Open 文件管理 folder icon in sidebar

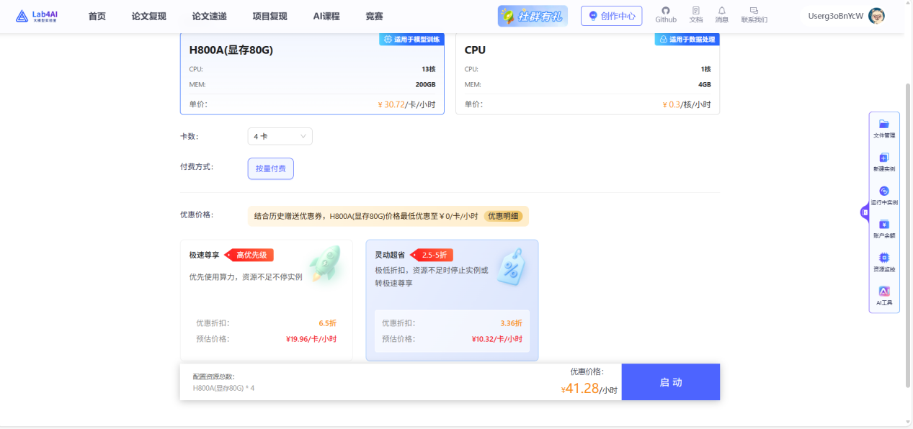884,124
